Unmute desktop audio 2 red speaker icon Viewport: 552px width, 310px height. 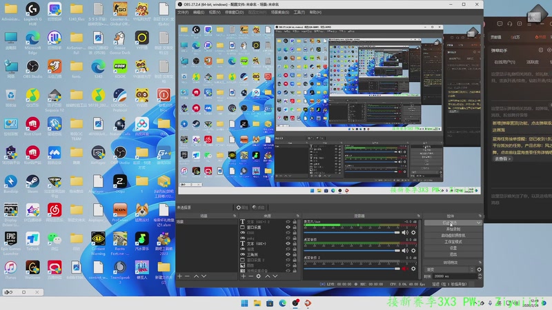pos(405,269)
